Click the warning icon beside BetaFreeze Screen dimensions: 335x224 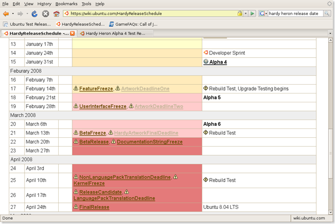pos(76,133)
